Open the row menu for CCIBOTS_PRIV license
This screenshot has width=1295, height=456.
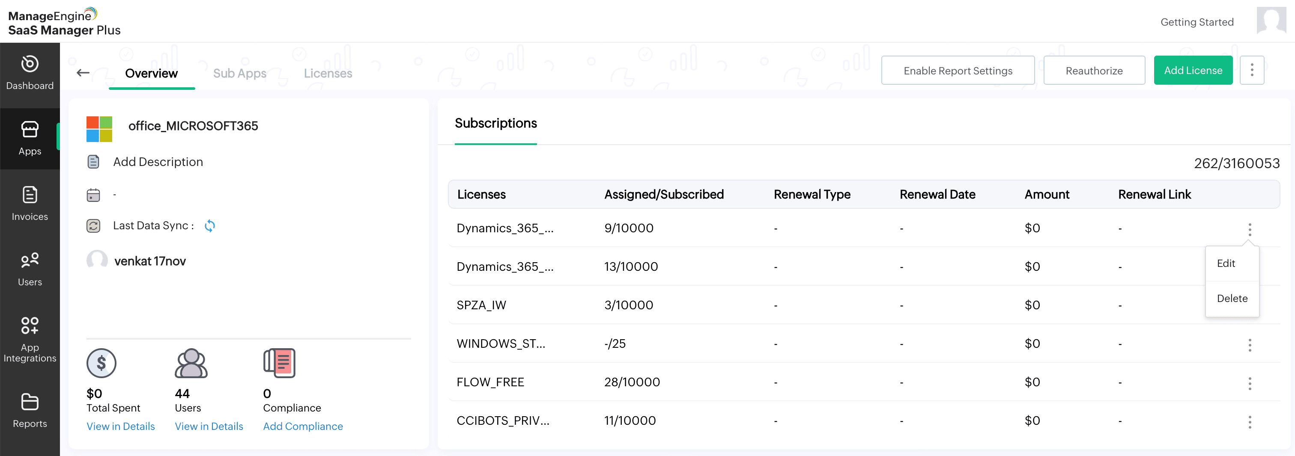click(1250, 422)
